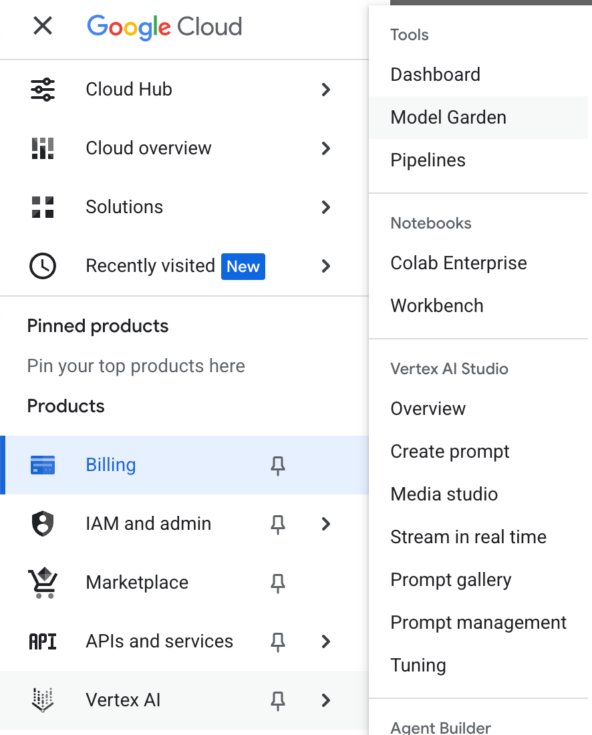Close the navigation menu with the X icon
This screenshot has width=592, height=735.
(x=43, y=26)
